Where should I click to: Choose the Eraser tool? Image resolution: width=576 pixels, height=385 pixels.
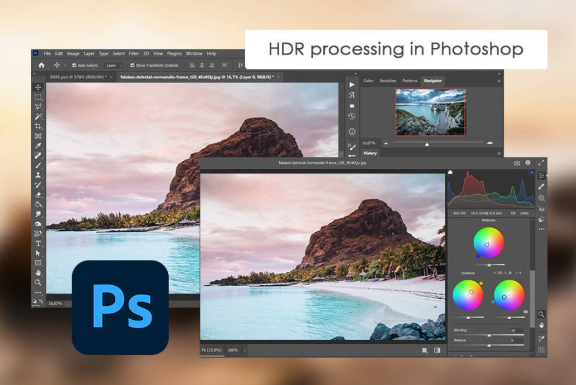[x=38, y=195]
